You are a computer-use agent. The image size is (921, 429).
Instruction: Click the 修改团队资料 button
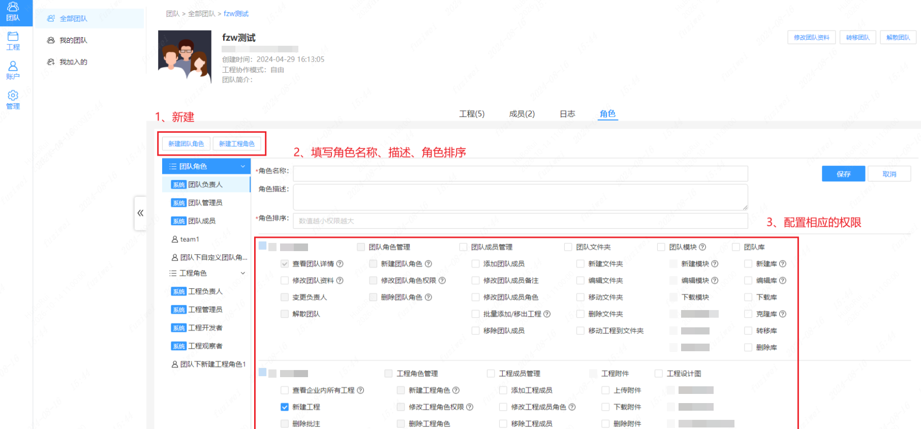point(812,38)
